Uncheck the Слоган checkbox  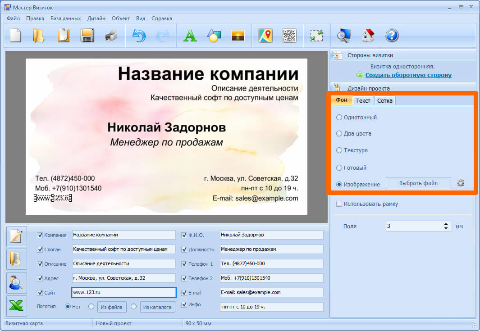click(40, 249)
